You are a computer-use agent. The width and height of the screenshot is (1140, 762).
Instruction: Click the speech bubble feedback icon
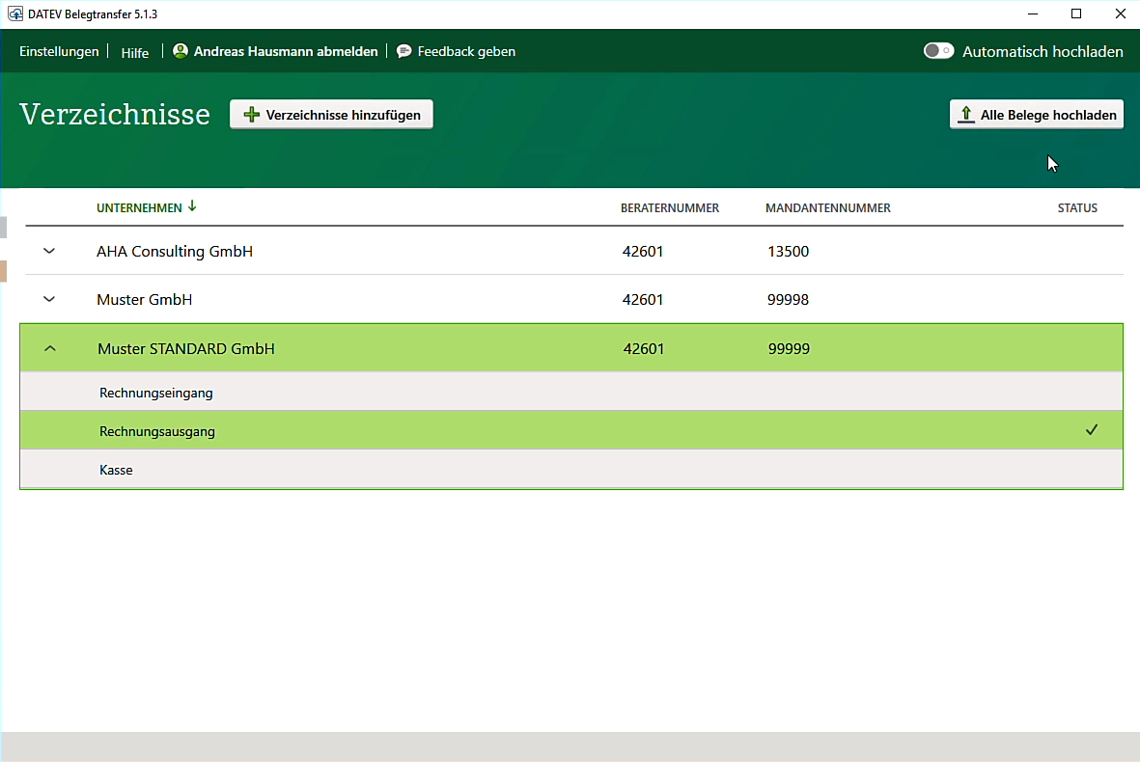point(404,51)
